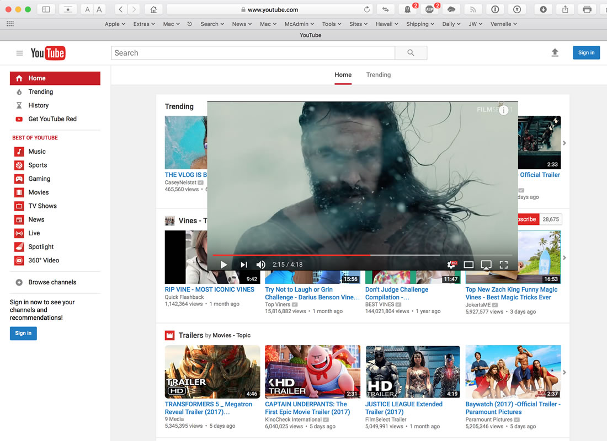This screenshot has height=441, width=607.
Task: Expand the Search bookmarks dropdown
Action: [x=212, y=24]
